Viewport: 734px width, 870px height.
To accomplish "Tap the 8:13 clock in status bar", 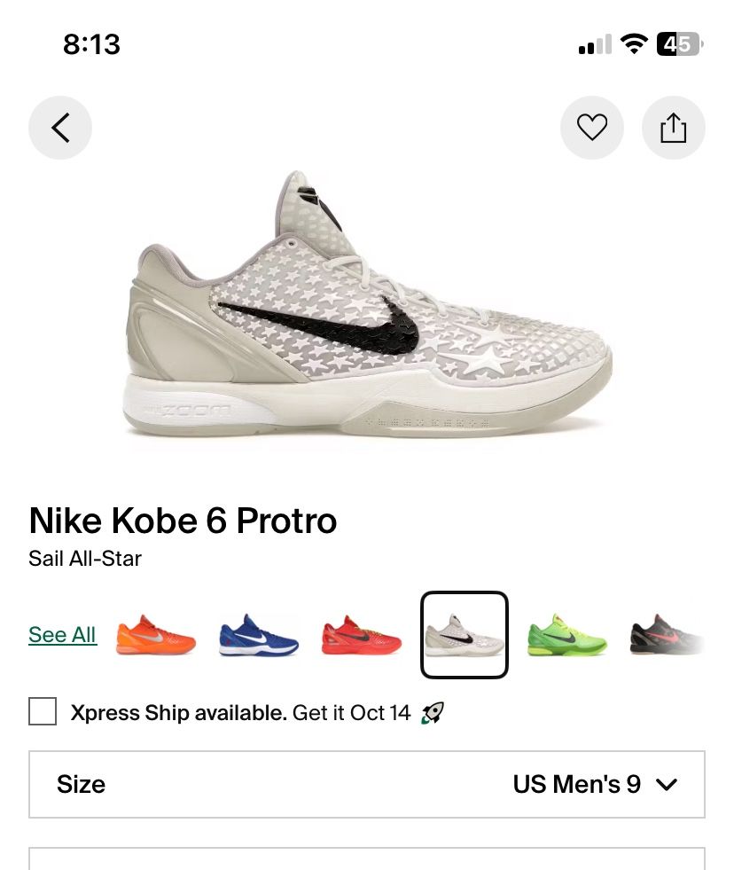I will [91, 44].
